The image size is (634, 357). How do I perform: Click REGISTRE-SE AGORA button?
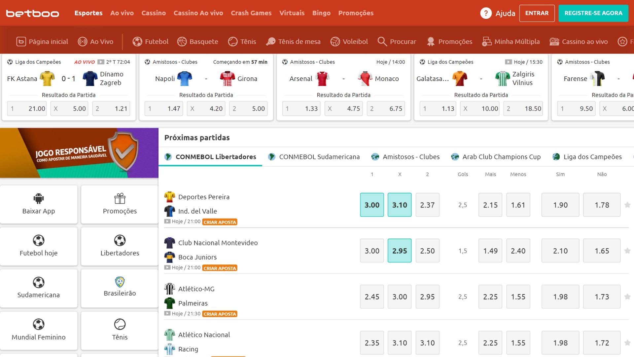[593, 13]
